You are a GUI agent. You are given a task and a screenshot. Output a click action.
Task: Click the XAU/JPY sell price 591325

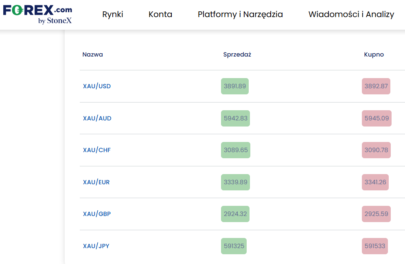tap(234, 246)
